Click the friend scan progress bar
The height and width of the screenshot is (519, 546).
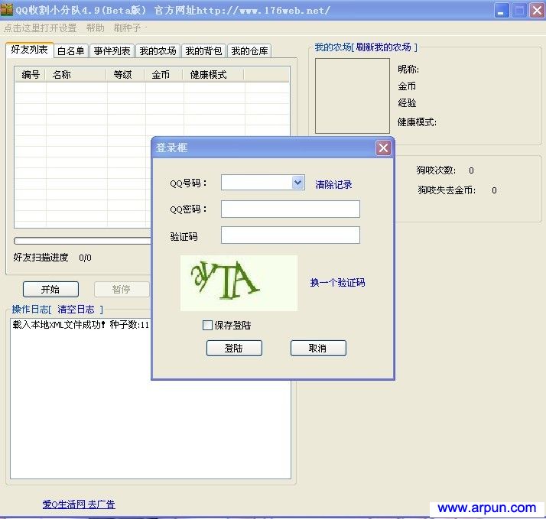pos(83,241)
